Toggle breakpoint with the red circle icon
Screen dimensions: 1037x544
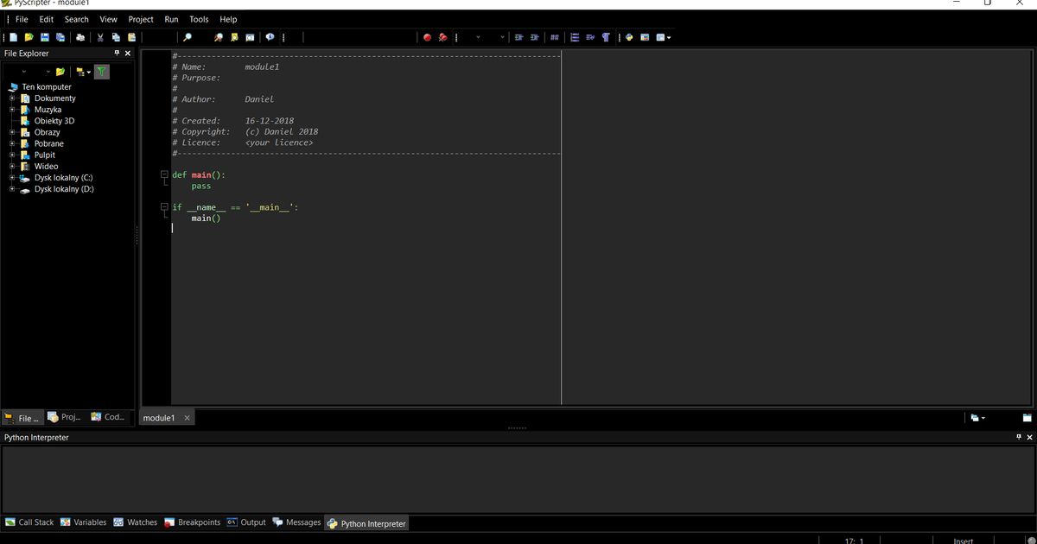point(427,37)
